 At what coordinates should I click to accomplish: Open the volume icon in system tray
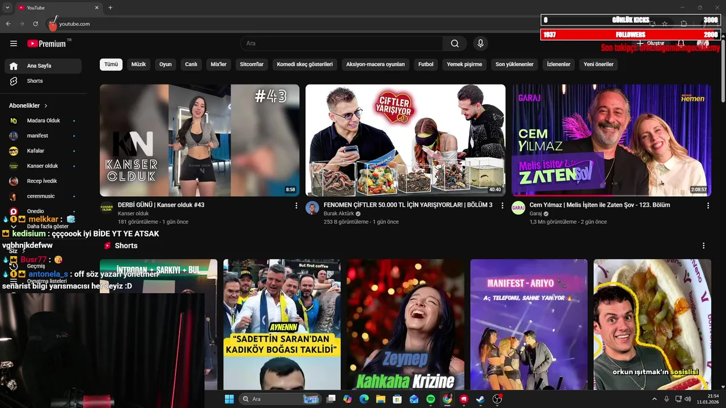tap(688, 399)
